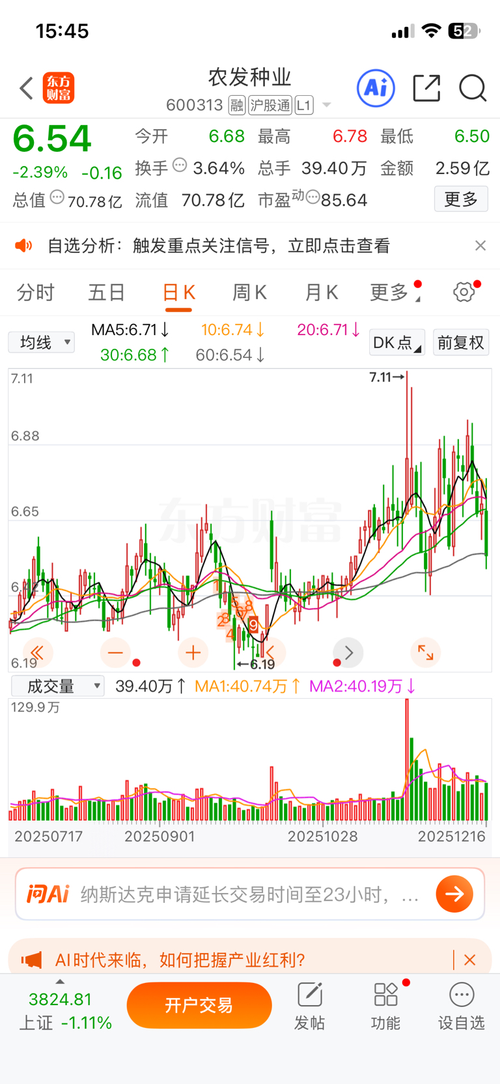Dismiss the 自选分析 notice

coord(480,246)
